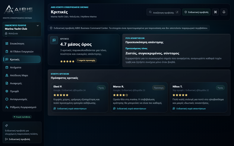234x146 pixels.
Task: Open Επισκόπηση in the sidebar
Action: point(22,44)
